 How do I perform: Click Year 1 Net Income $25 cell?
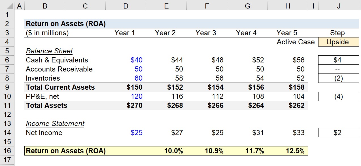[126, 133]
